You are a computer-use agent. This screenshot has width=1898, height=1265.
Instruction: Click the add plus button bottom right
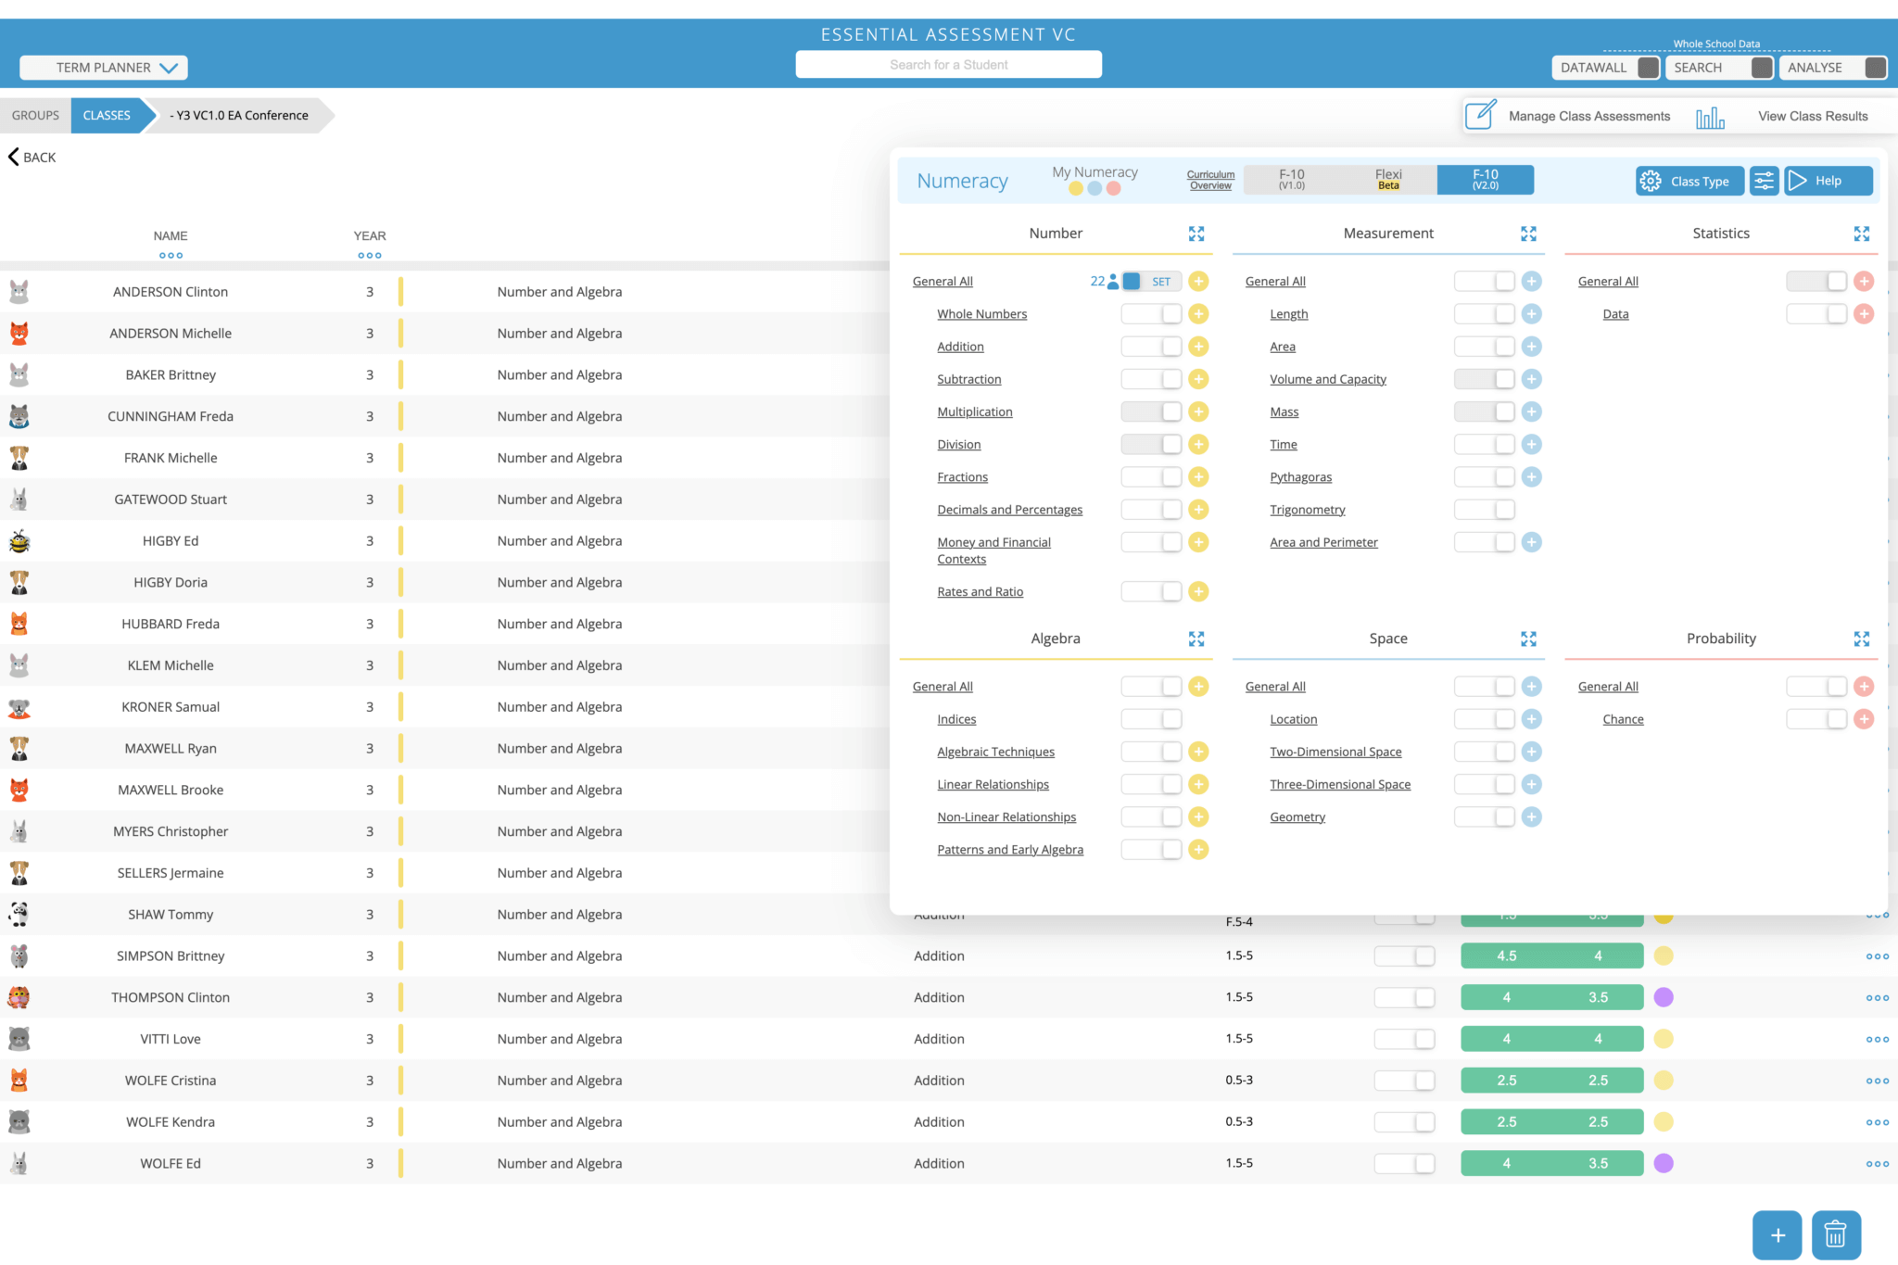click(x=1777, y=1234)
